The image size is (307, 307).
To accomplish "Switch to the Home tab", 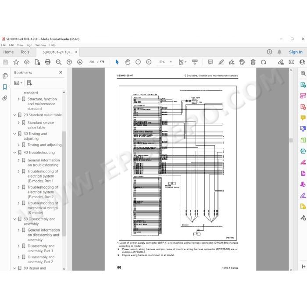I will (x=8, y=52).
